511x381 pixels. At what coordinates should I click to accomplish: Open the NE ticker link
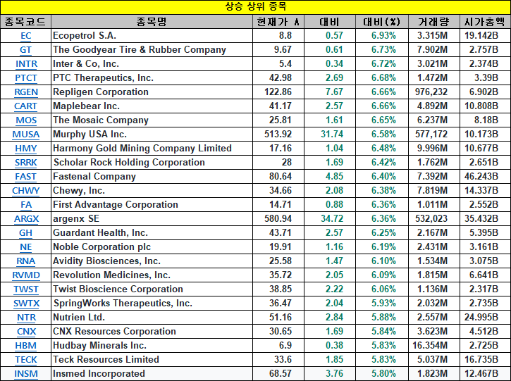pos(26,247)
